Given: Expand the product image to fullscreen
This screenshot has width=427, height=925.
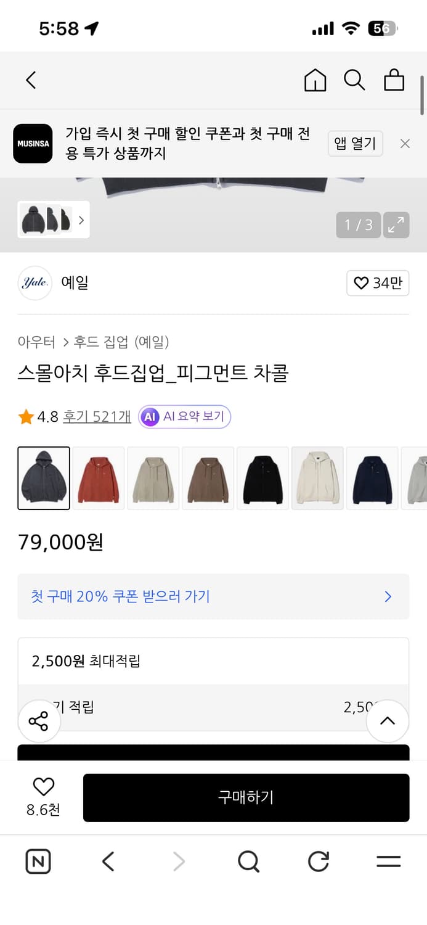Looking at the screenshot, I should pos(396,224).
